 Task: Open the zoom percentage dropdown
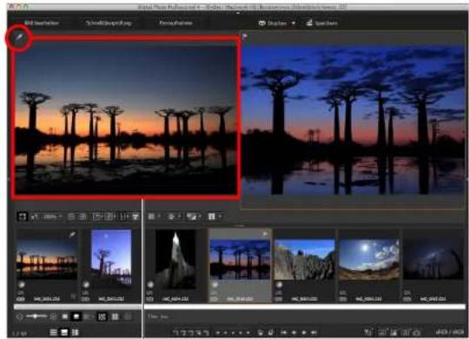pyautogui.click(x=52, y=216)
